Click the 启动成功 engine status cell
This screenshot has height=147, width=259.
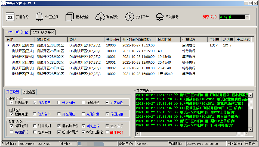pyautogui.click(x=189, y=45)
